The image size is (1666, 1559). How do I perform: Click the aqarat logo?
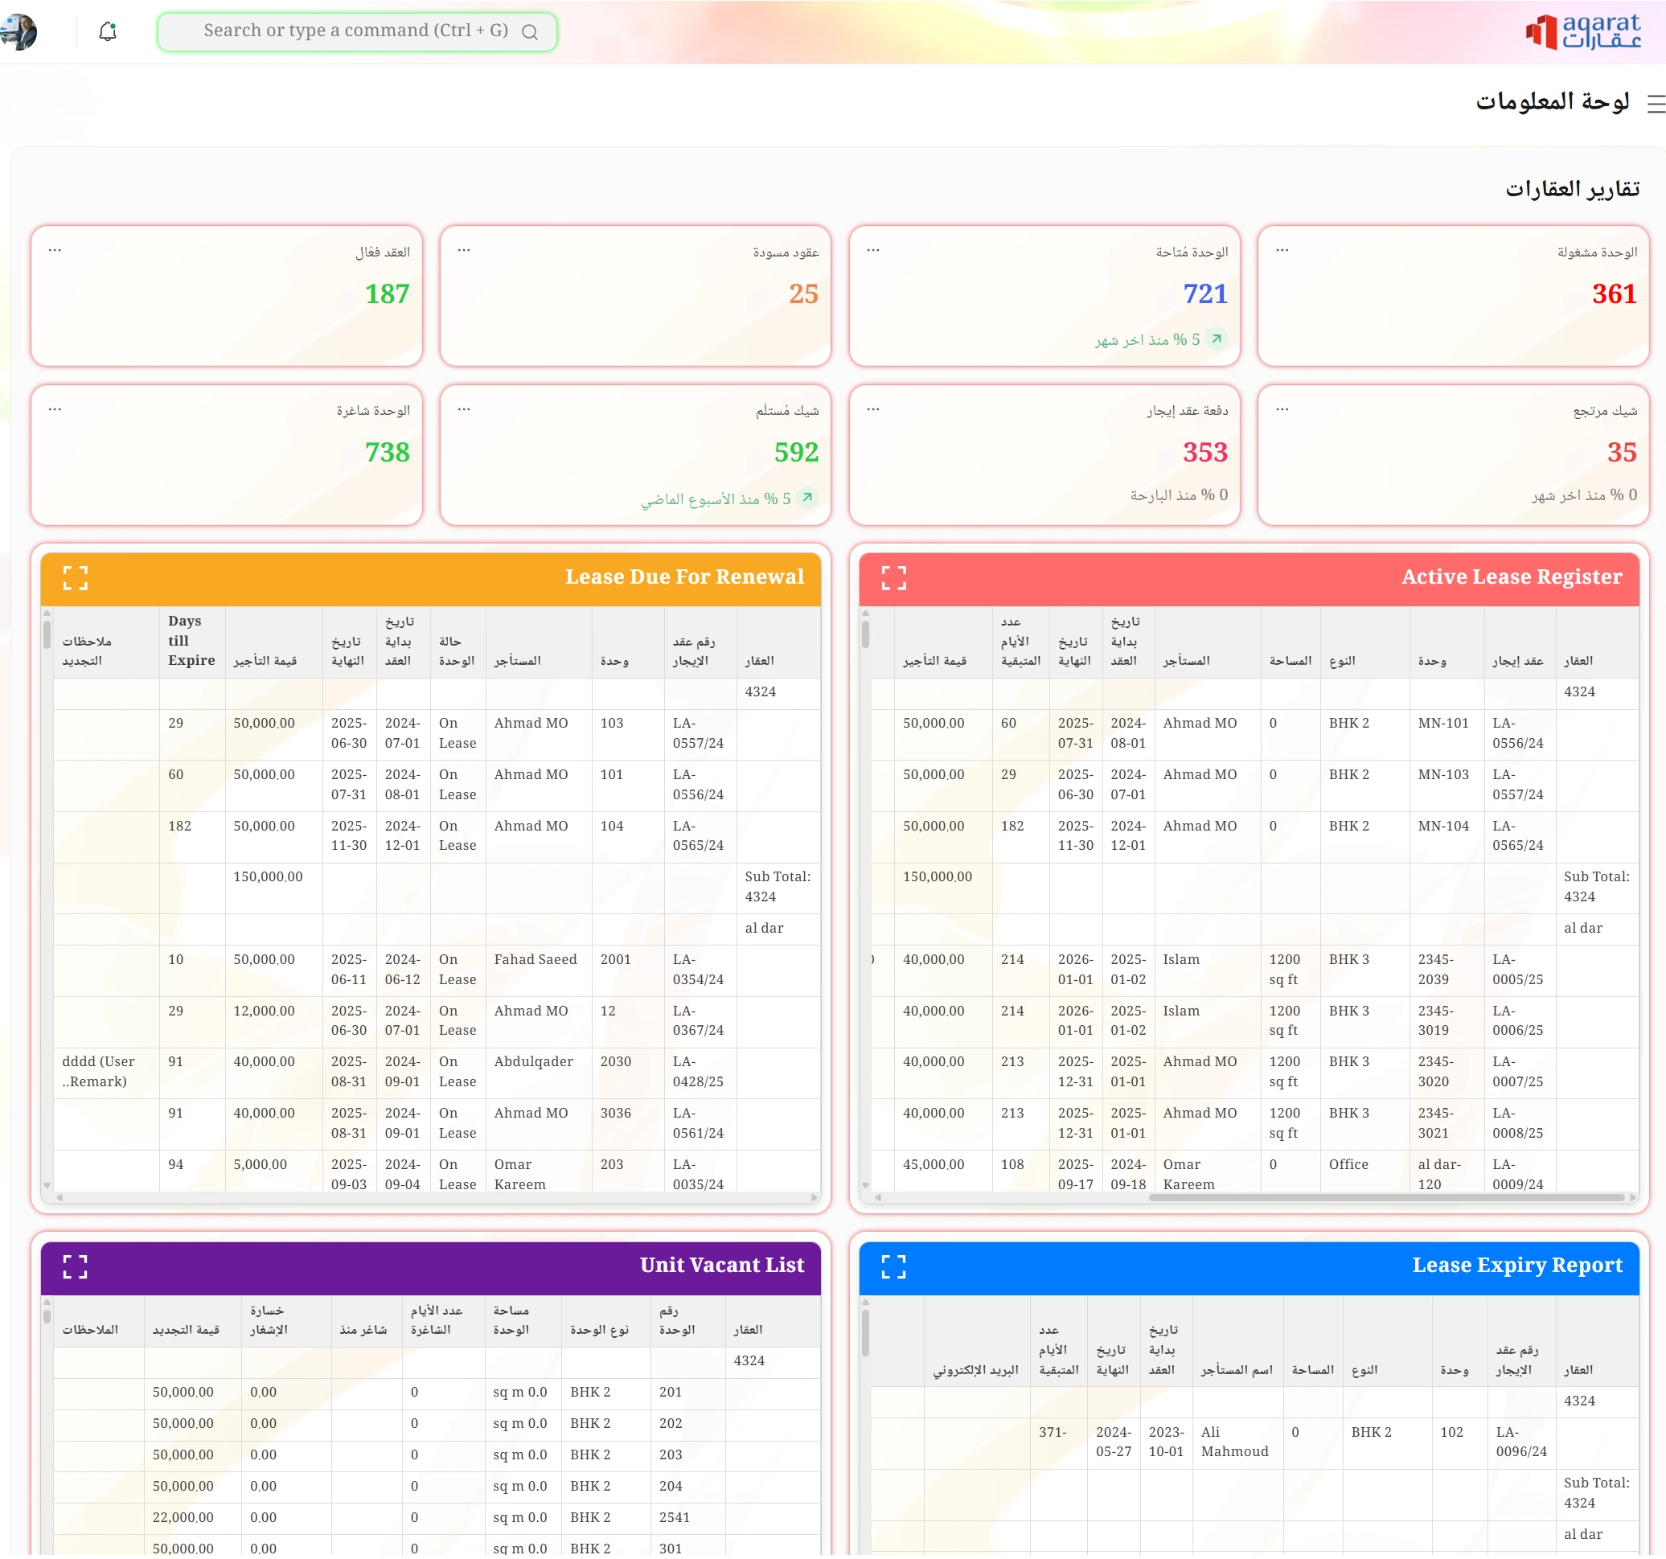(x=1582, y=32)
